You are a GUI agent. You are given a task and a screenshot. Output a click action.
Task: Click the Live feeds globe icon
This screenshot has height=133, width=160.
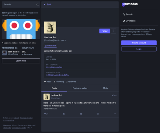coord(124,21)
